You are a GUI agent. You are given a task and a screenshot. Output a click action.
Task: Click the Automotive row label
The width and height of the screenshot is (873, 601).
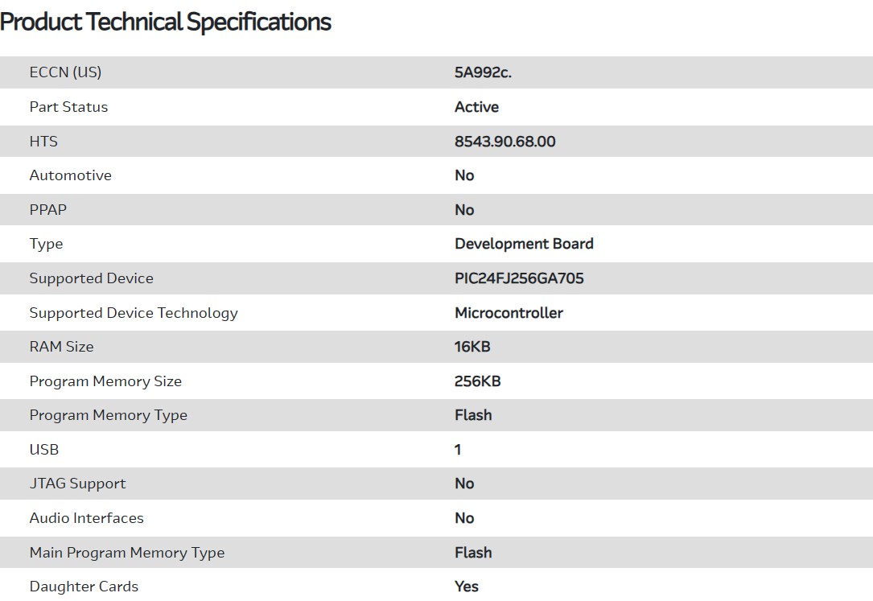click(x=70, y=175)
